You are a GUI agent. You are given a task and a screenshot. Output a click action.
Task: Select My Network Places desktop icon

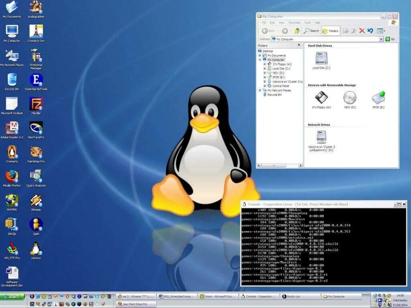pyautogui.click(x=12, y=58)
